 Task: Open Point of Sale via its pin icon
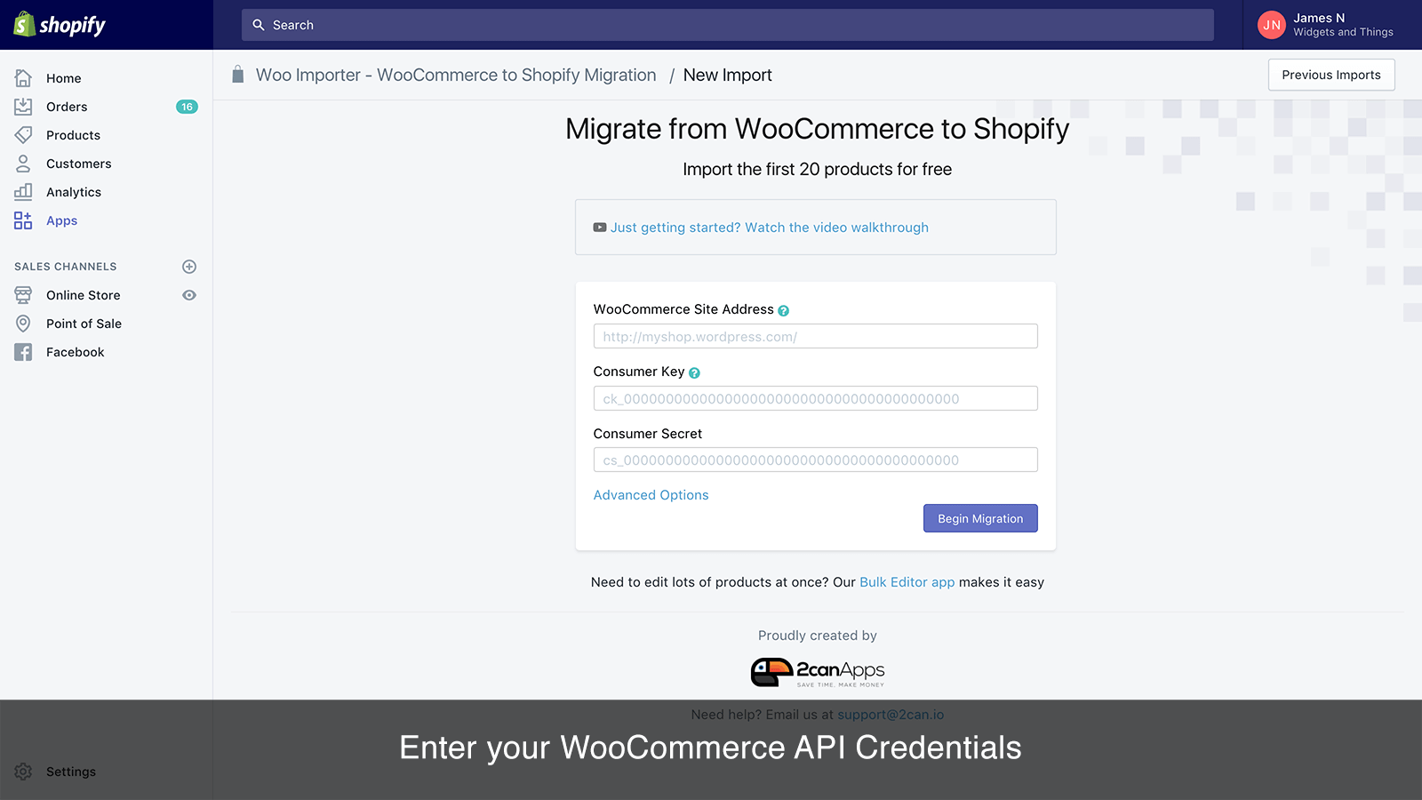tap(23, 324)
